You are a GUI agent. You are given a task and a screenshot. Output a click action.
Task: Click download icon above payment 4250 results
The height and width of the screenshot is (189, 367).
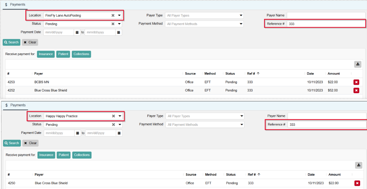pos(358,165)
